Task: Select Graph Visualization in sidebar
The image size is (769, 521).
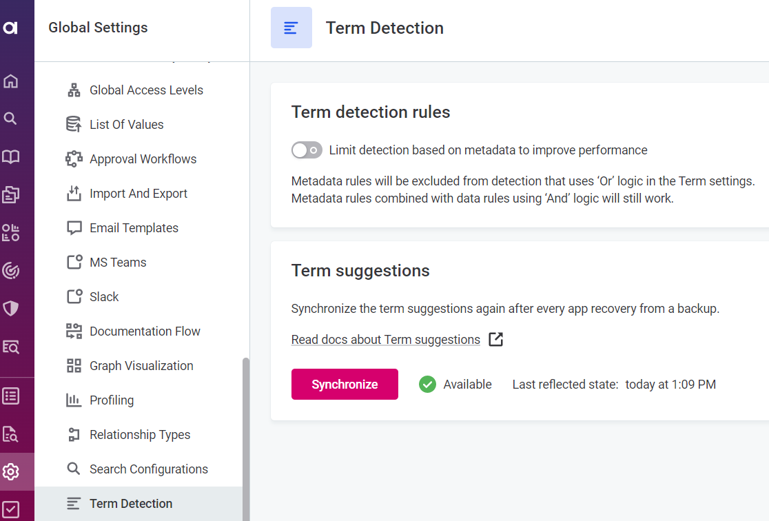Action: (141, 366)
